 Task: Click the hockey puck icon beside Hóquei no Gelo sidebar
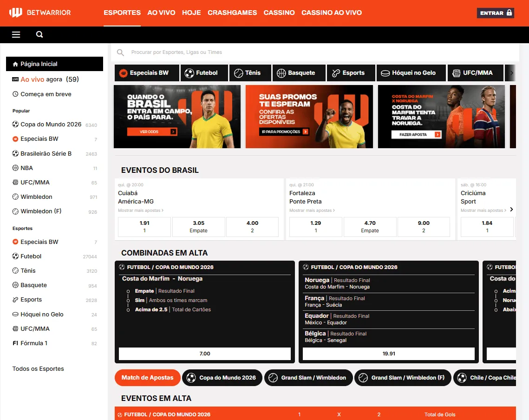coord(15,315)
